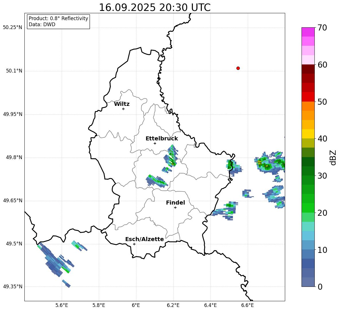
Task: Click the title 16.09.2025 20:30 UTC
Action: tap(154, 7)
